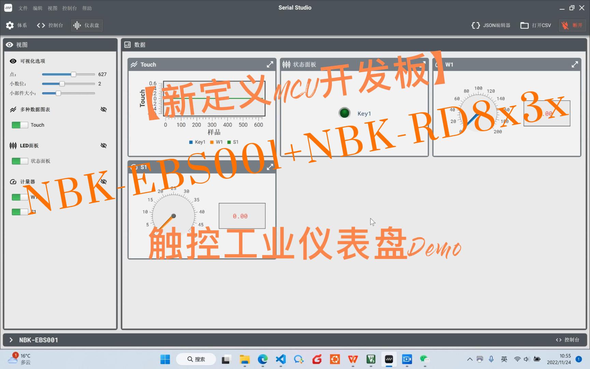Toggle the W1 gauge switch
The width and height of the screenshot is (590, 369).
tap(20, 197)
